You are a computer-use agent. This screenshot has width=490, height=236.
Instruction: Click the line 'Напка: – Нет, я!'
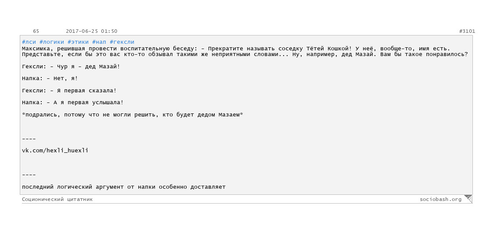coord(50,78)
